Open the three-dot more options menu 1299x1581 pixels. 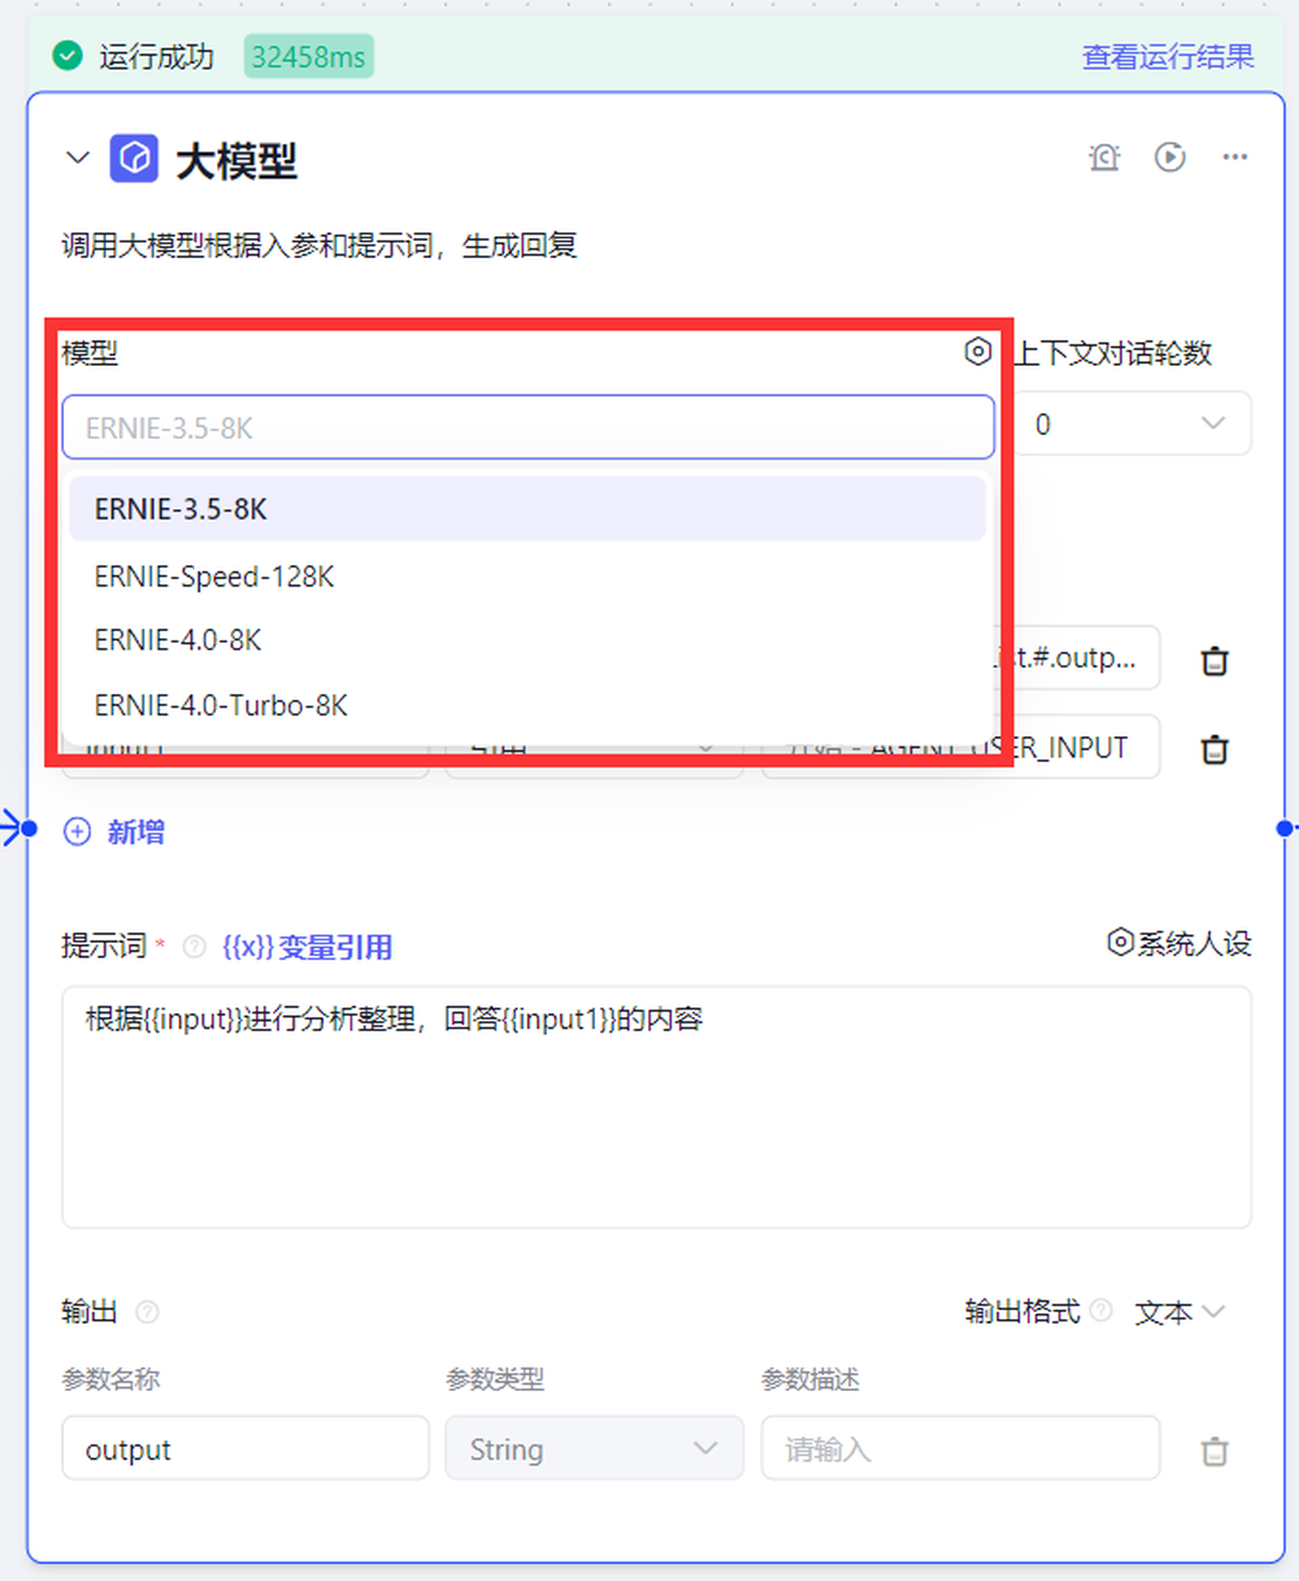(1235, 157)
